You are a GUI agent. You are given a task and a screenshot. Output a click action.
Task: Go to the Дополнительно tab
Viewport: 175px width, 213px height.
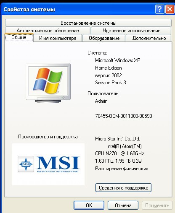[x=149, y=38]
